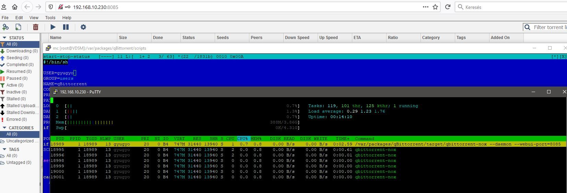
Task: Collapse the STATUS filter section
Action: (4, 38)
